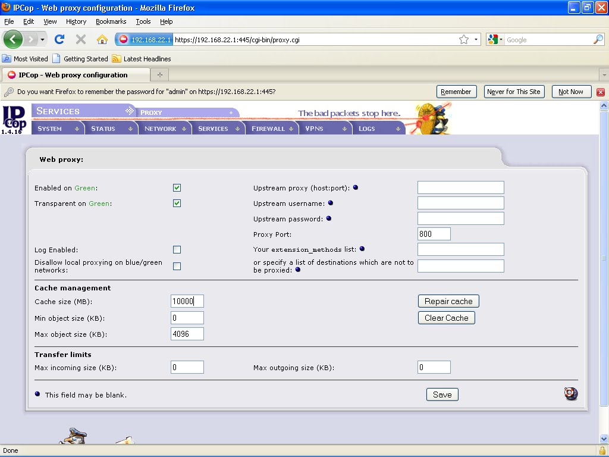
Task: Open the History menu
Action: [x=76, y=21]
